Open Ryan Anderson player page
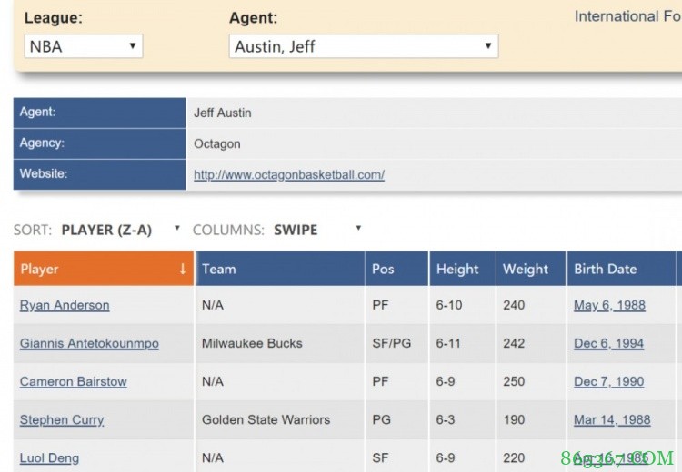 point(65,306)
